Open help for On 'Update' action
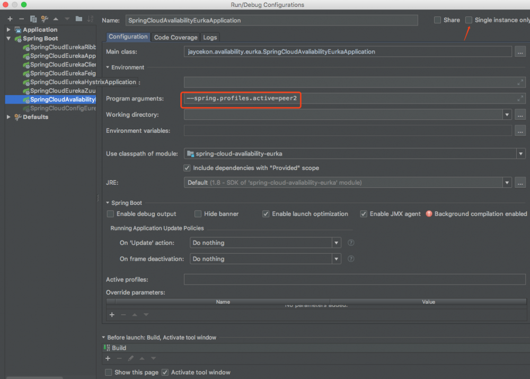The width and height of the screenshot is (530, 379). (351, 243)
